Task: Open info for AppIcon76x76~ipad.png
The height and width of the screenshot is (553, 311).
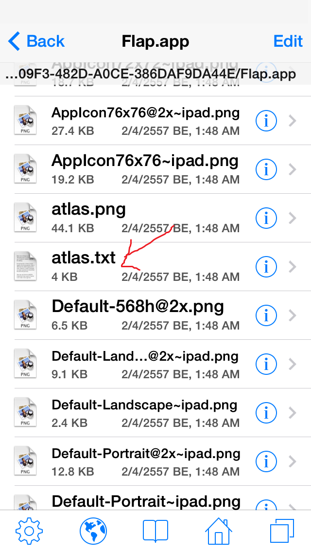Action: coord(266,169)
